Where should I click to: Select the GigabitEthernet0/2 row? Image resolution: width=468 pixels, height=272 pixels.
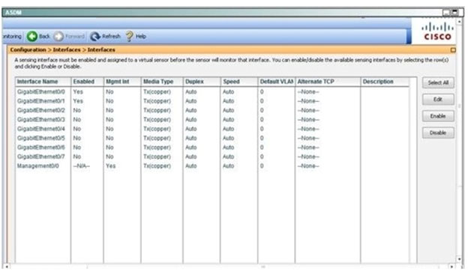click(x=212, y=110)
